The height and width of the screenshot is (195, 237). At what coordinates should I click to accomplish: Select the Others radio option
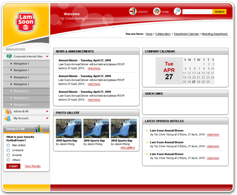[8, 160]
